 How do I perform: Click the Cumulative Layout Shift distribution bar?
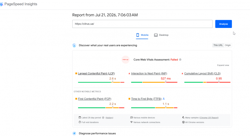click(x=207, y=82)
